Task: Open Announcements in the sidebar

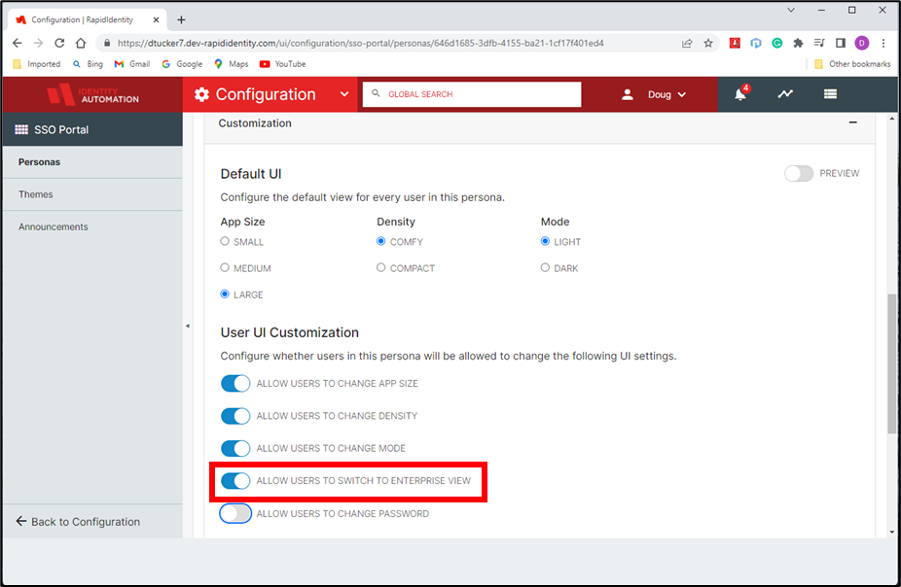Action: (92, 227)
